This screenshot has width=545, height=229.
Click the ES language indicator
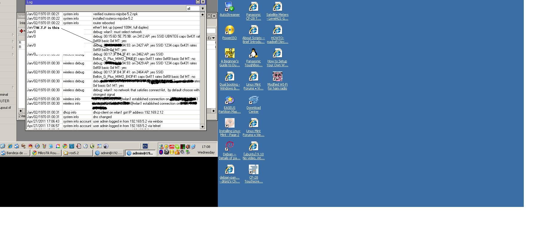coord(145,146)
